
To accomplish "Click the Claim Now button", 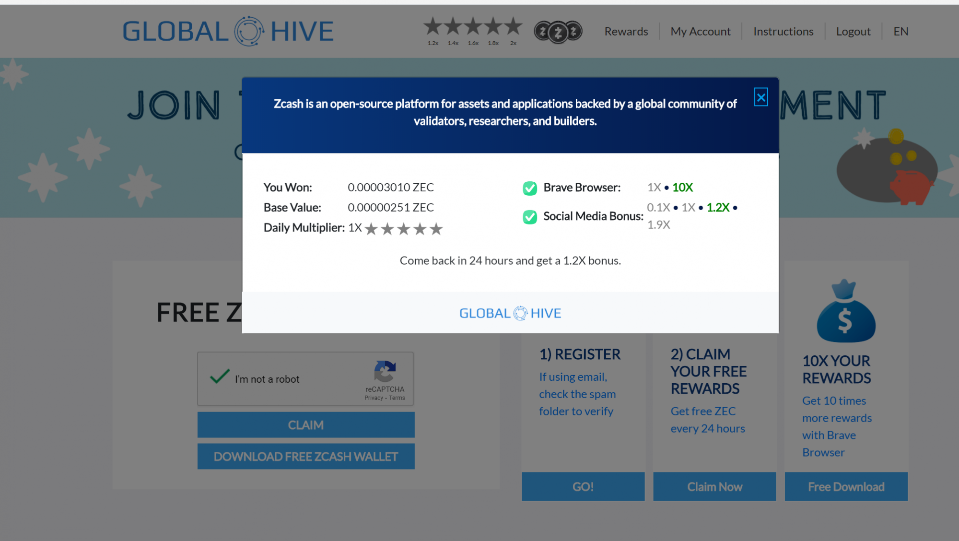I will click(x=714, y=487).
